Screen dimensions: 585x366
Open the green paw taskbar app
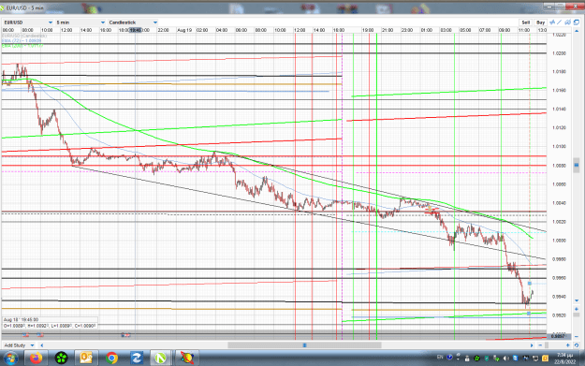click(61, 359)
